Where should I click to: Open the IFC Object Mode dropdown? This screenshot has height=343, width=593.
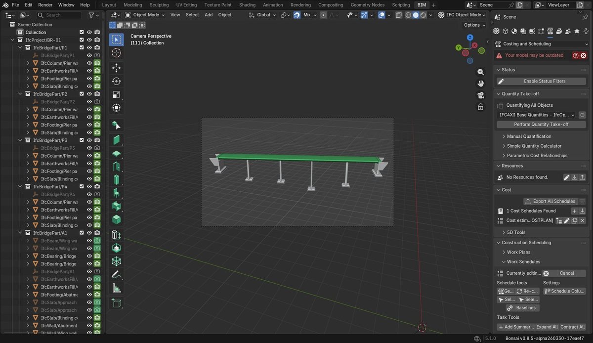click(x=462, y=15)
